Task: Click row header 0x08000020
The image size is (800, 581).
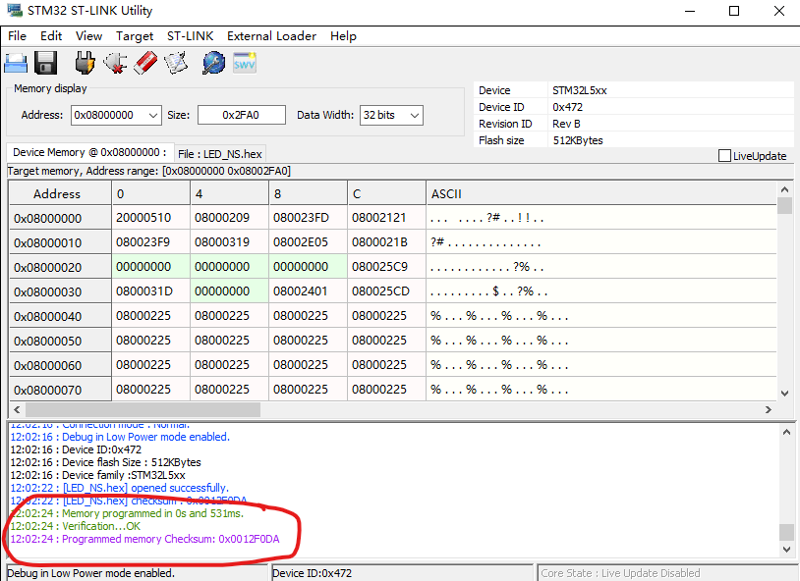Action: 60,267
